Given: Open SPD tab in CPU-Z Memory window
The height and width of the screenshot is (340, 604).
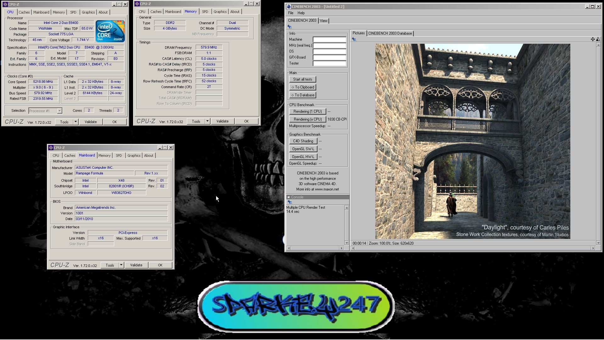Looking at the screenshot, I should (x=205, y=12).
